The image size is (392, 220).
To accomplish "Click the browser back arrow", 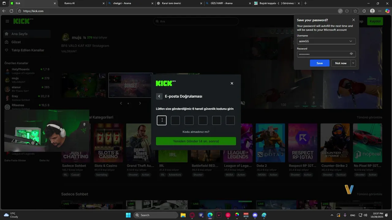I will 4,11.
